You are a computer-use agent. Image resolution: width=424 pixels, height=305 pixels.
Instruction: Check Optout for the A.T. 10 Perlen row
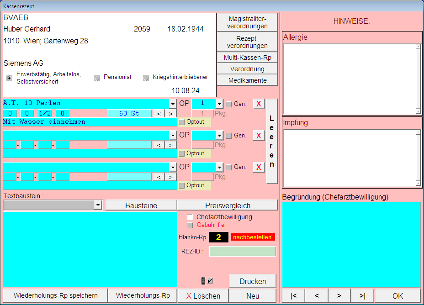pyautogui.click(x=182, y=122)
